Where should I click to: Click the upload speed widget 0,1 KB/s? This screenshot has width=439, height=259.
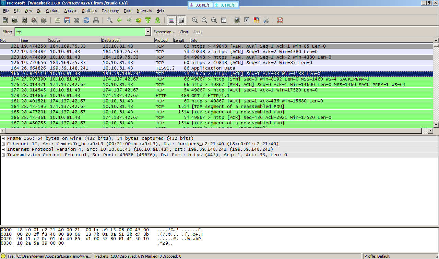[226, 5]
